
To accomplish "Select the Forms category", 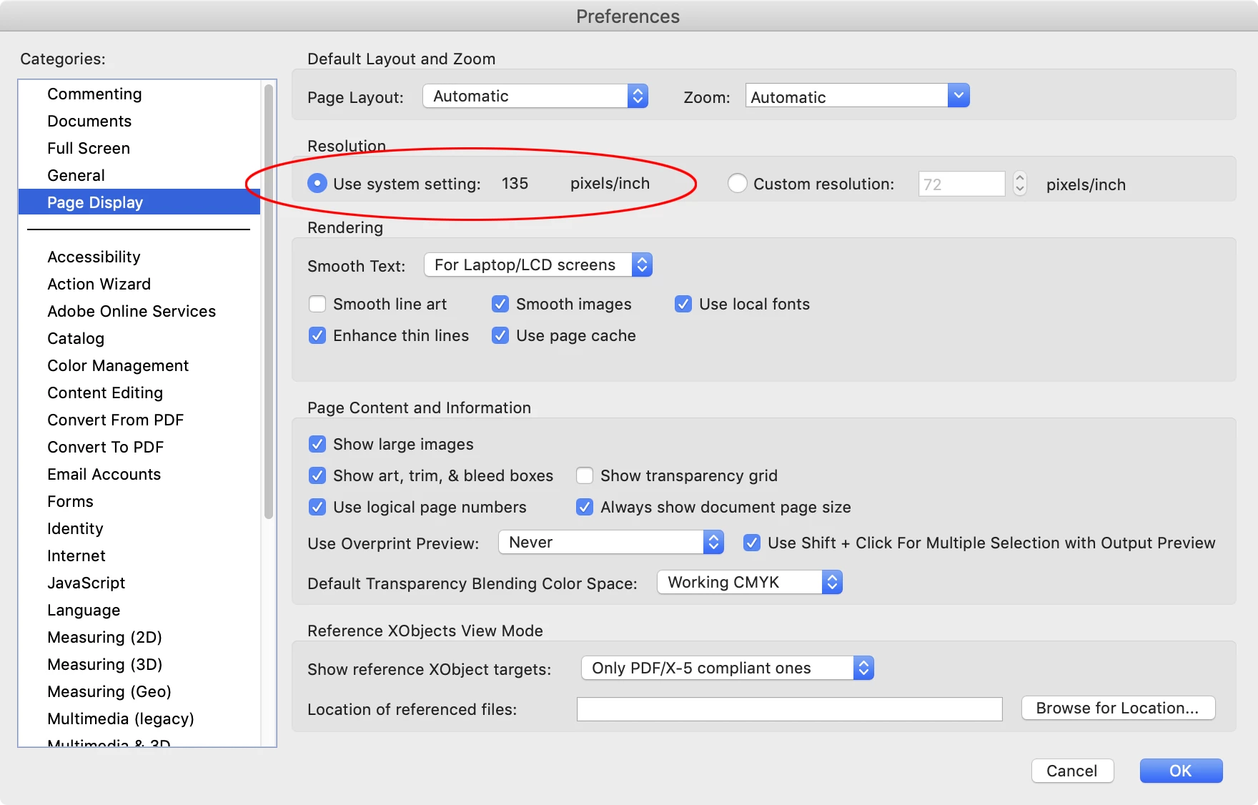I will (139, 501).
